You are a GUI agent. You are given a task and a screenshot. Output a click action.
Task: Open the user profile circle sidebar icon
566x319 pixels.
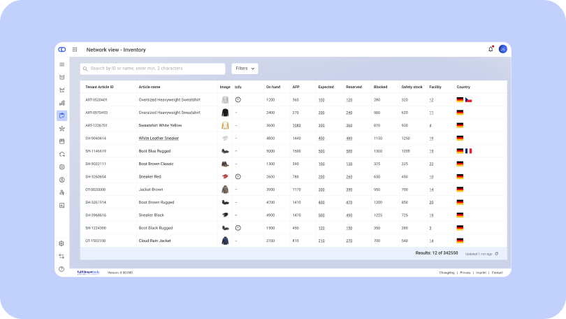pyautogui.click(x=61, y=180)
